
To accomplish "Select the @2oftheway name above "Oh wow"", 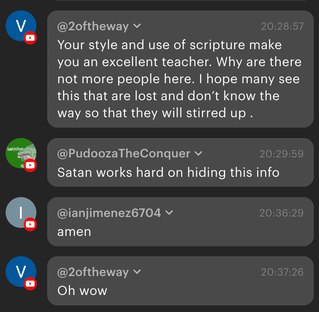I will (x=93, y=272).
